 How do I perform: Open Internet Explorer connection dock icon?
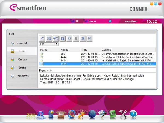pos(41,115)
